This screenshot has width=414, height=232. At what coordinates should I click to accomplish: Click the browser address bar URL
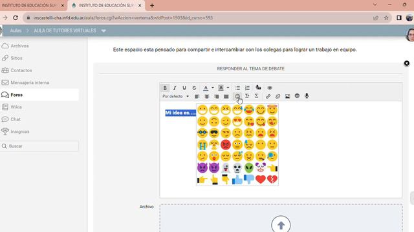(x=123, y=18)
